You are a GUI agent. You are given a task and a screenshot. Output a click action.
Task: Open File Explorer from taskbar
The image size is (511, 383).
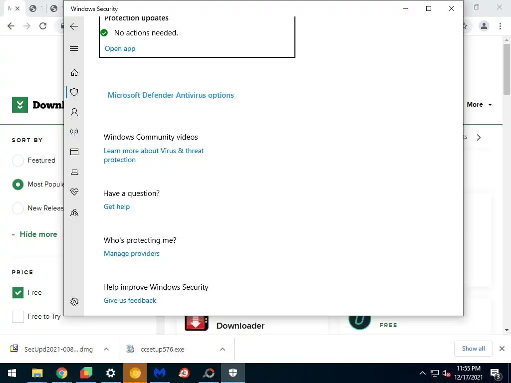click(37, 373)
